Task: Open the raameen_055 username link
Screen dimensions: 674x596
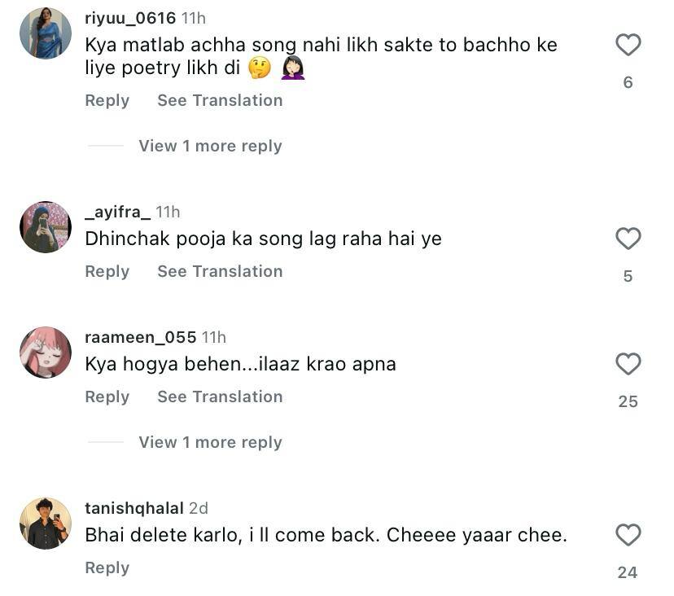Action: tap(141, 337)
